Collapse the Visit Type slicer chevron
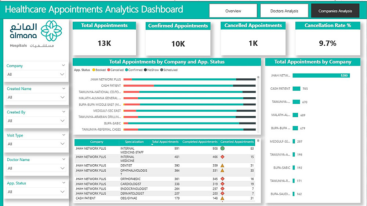367x206 pixels. click(x=63, y=135)
